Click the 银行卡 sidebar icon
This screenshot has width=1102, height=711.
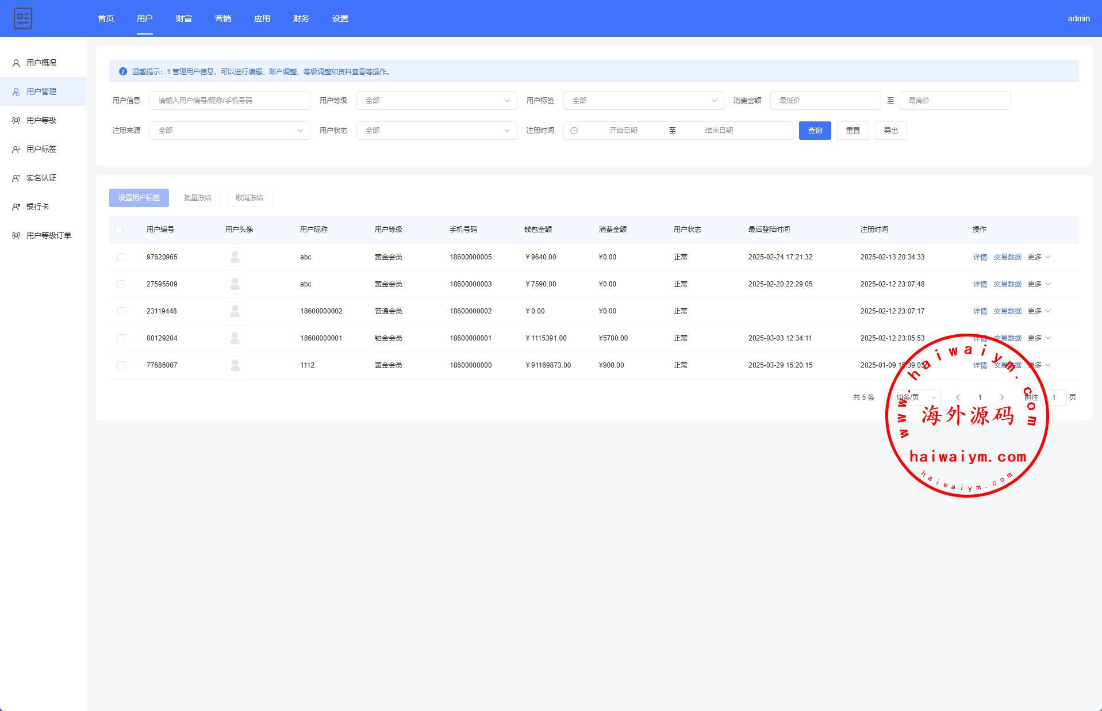(16, 207)
